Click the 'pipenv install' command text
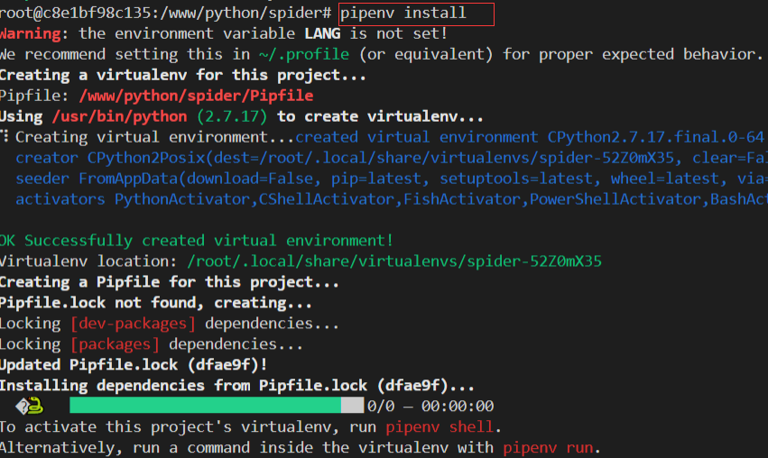Image resolution: width=768 pixels, height=458 pixels. pos(403,14)
